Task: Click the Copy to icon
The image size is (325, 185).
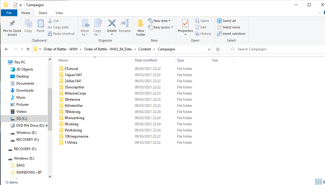Action: [x=97, y=23]
